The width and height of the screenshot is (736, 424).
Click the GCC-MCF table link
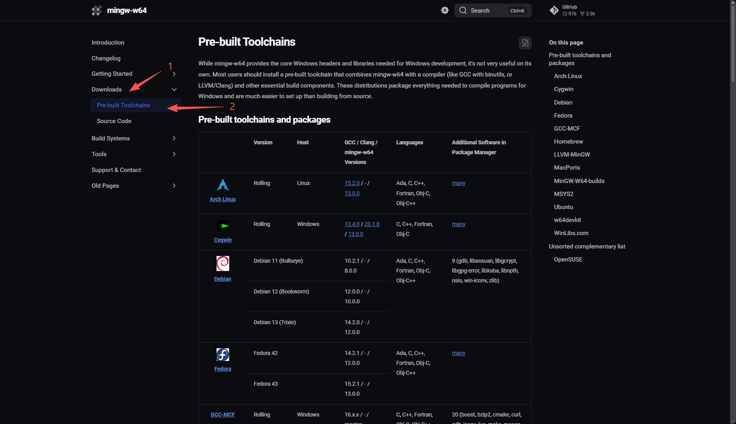[223, 415]
